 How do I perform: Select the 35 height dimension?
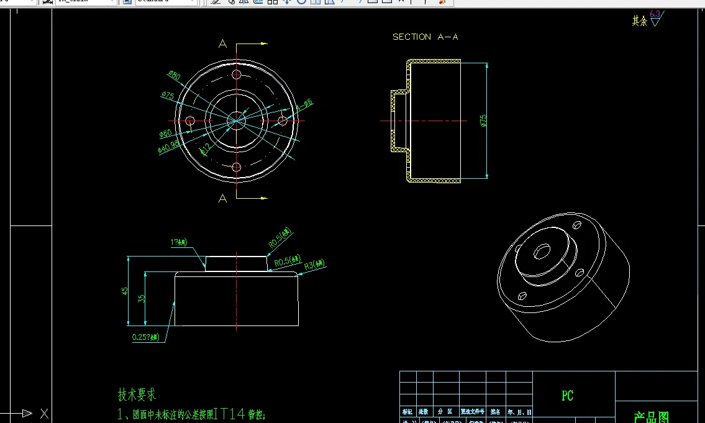[141, 299]
